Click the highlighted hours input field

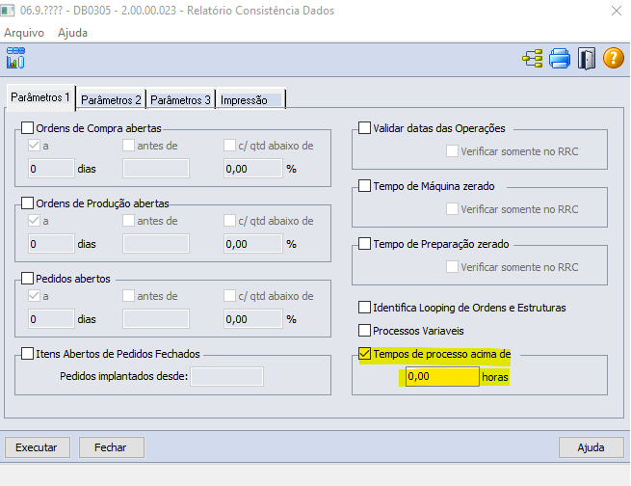(x=442, y=376)
